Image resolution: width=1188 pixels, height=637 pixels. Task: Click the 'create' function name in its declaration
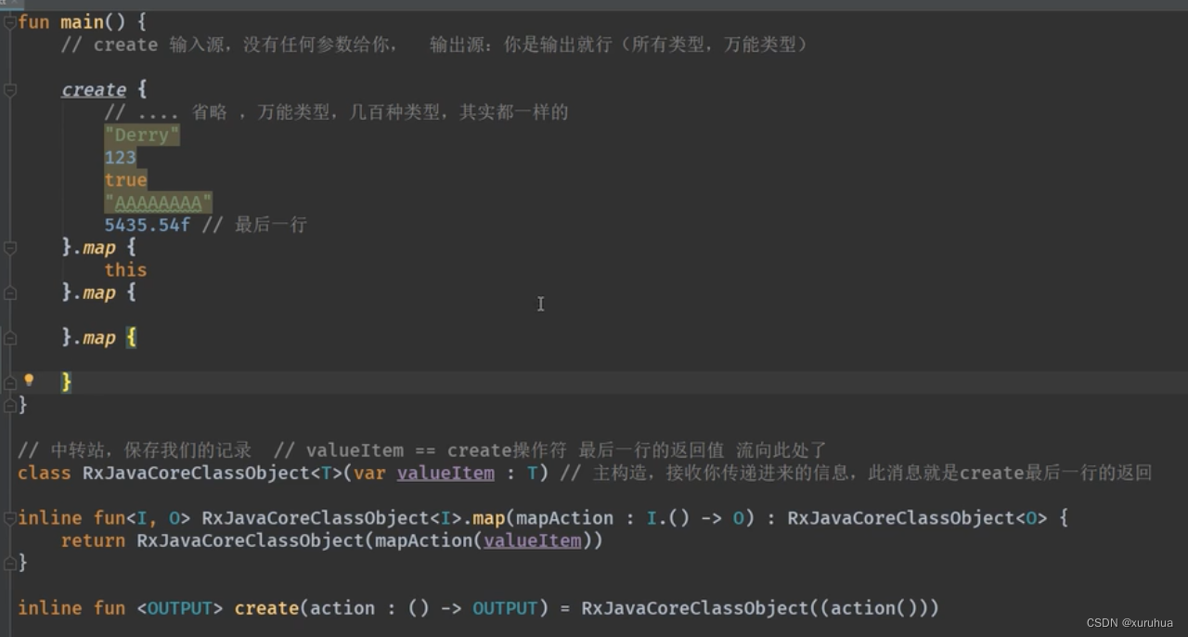[x=267, y=608]
